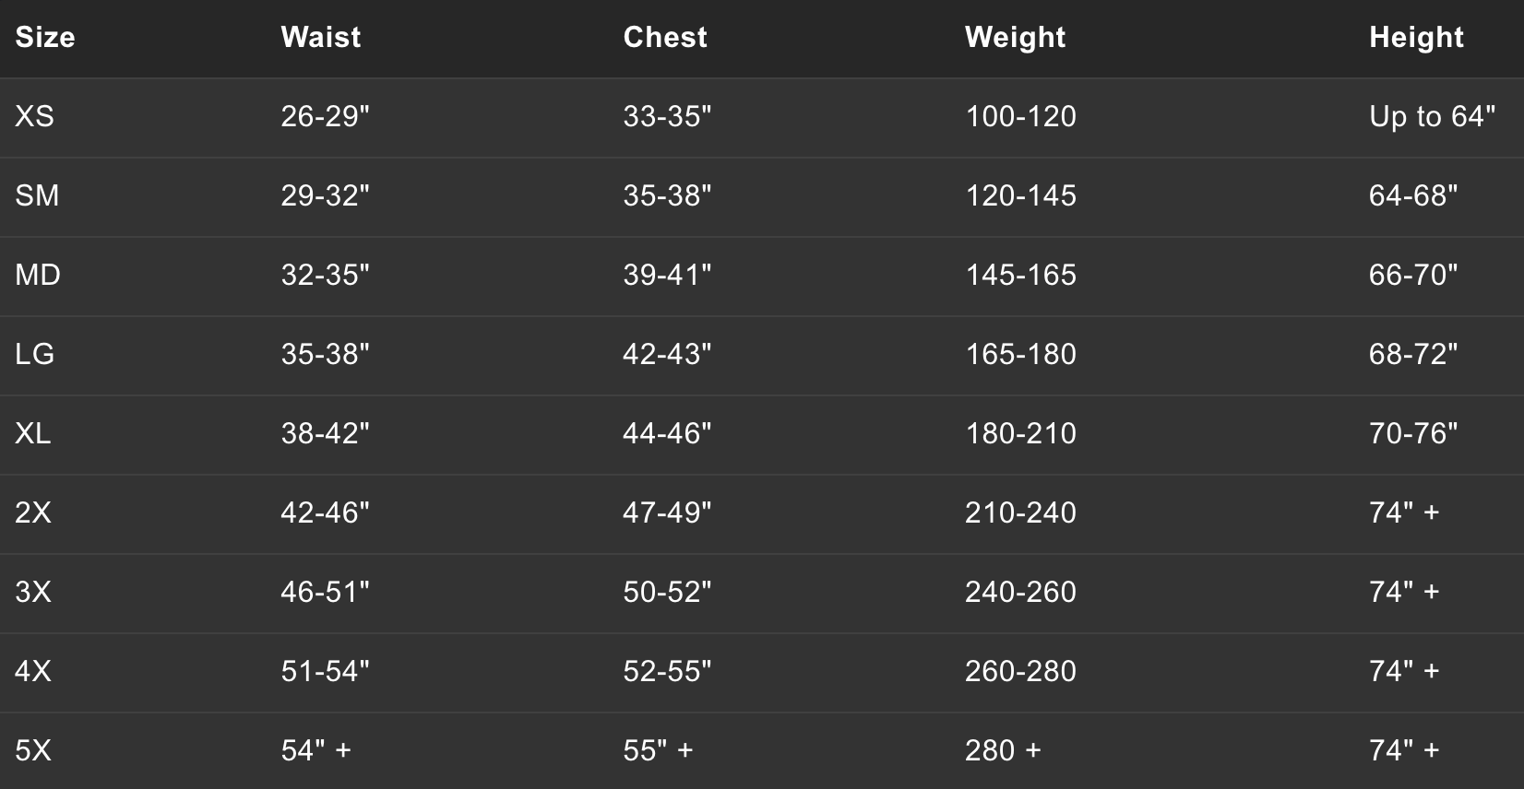Select the 5X size cell

tap(33, 751)
